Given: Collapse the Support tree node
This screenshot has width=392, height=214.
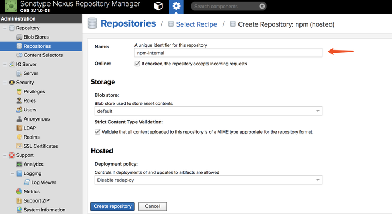Looking at the screenshot, I should [x=4, y=155].
